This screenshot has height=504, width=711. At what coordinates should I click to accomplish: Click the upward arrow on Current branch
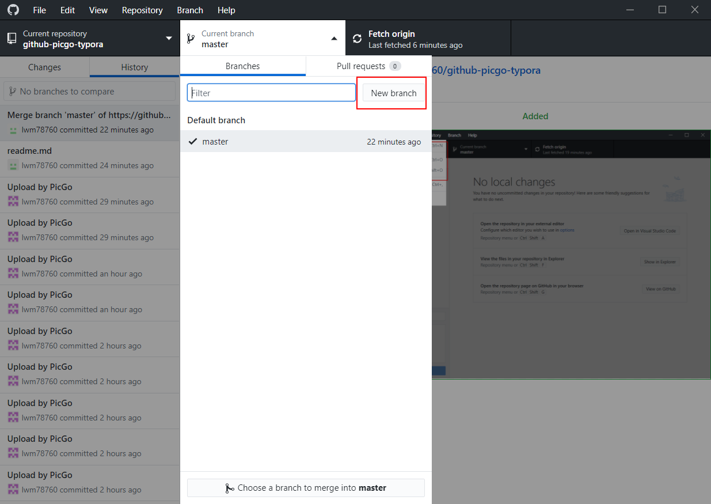pos(334,39)
